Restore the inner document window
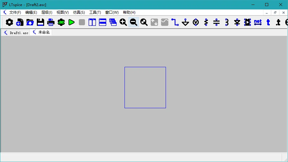Image resolution: width=288 pixels, height=162 pixels. 275,13
